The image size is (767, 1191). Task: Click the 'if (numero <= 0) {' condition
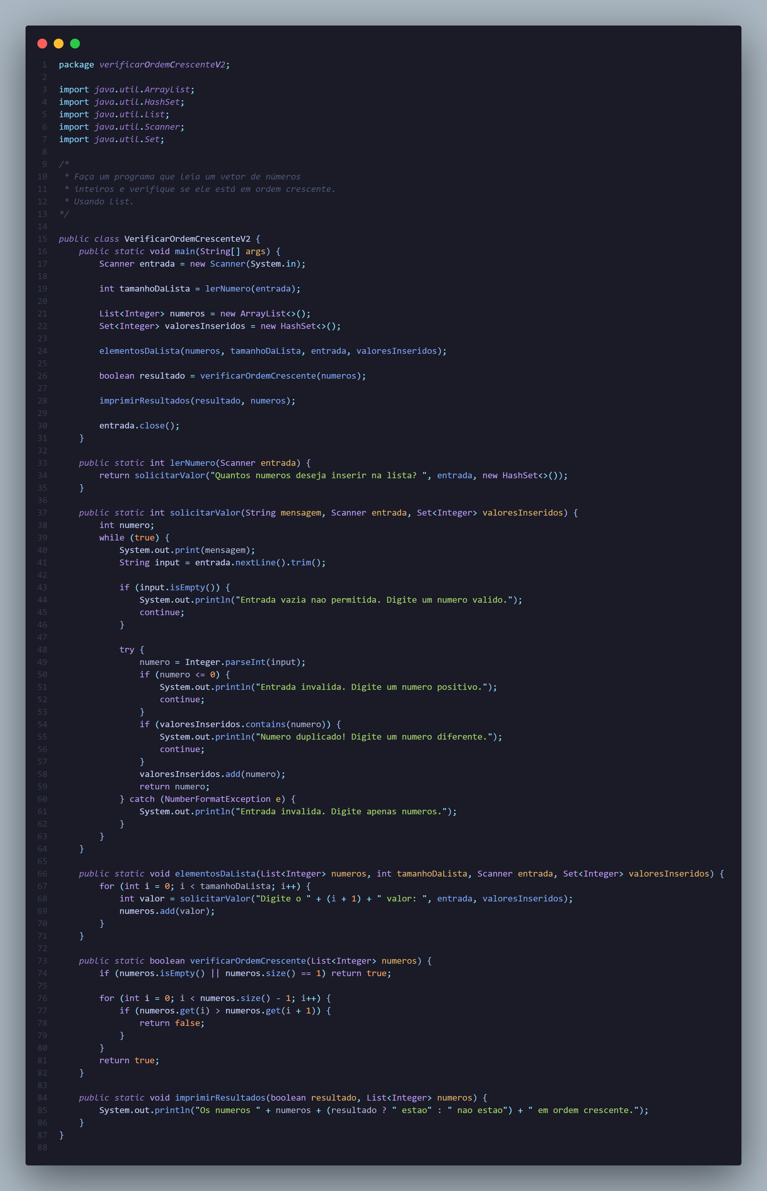[185, 675]
